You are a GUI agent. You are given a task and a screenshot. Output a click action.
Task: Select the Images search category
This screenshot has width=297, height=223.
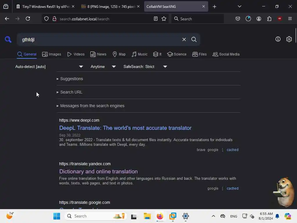[x=52, y=54]
